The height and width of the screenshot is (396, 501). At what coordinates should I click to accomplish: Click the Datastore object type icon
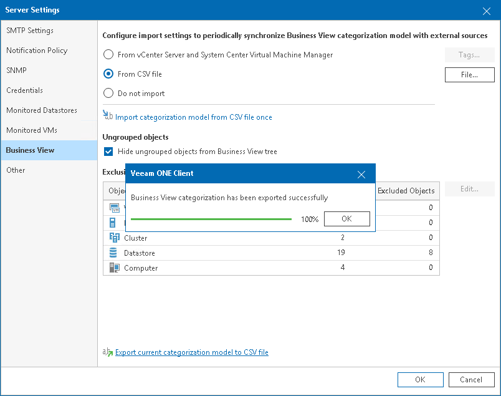(x=113, y=253)
